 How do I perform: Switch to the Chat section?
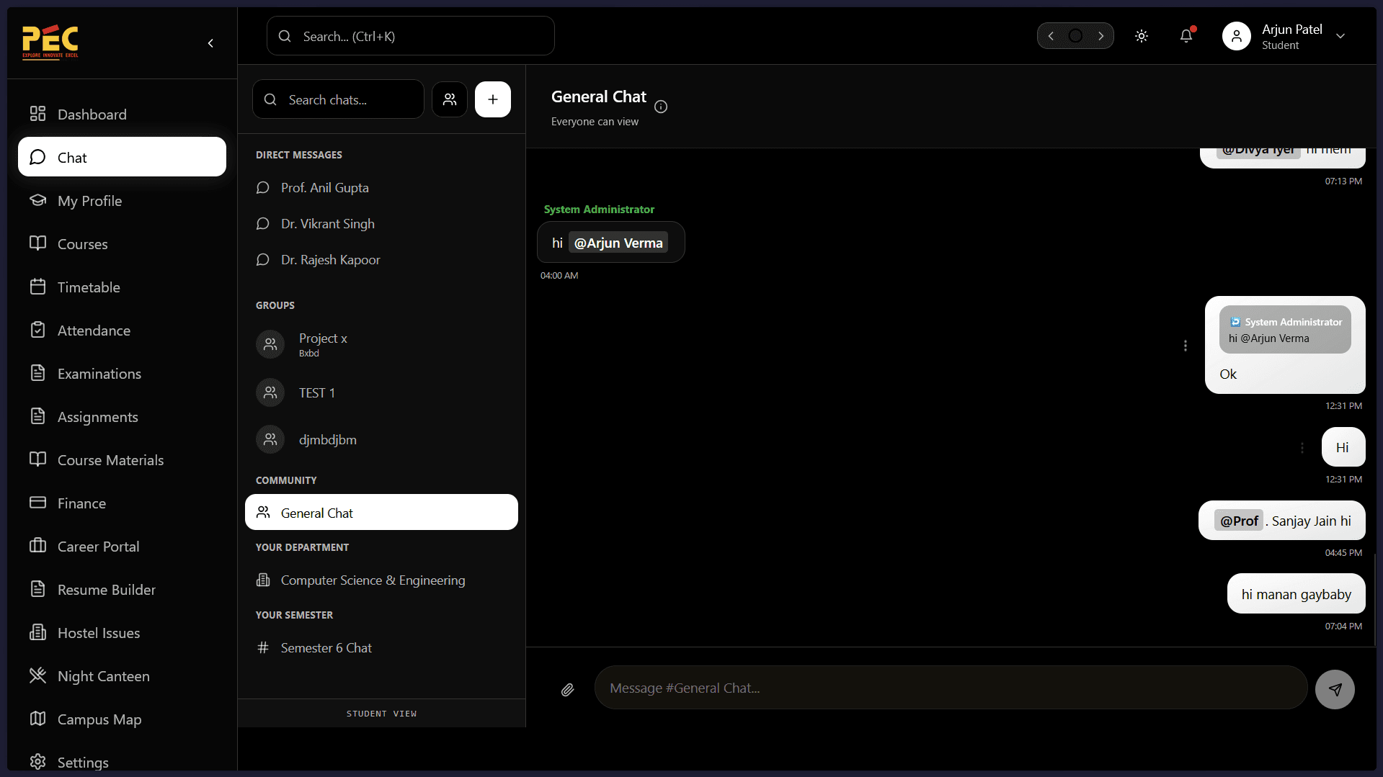121,156
